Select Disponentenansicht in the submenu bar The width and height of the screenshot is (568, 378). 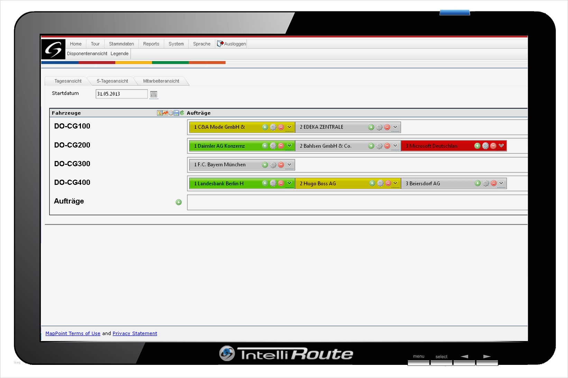[x=87, y=54]
